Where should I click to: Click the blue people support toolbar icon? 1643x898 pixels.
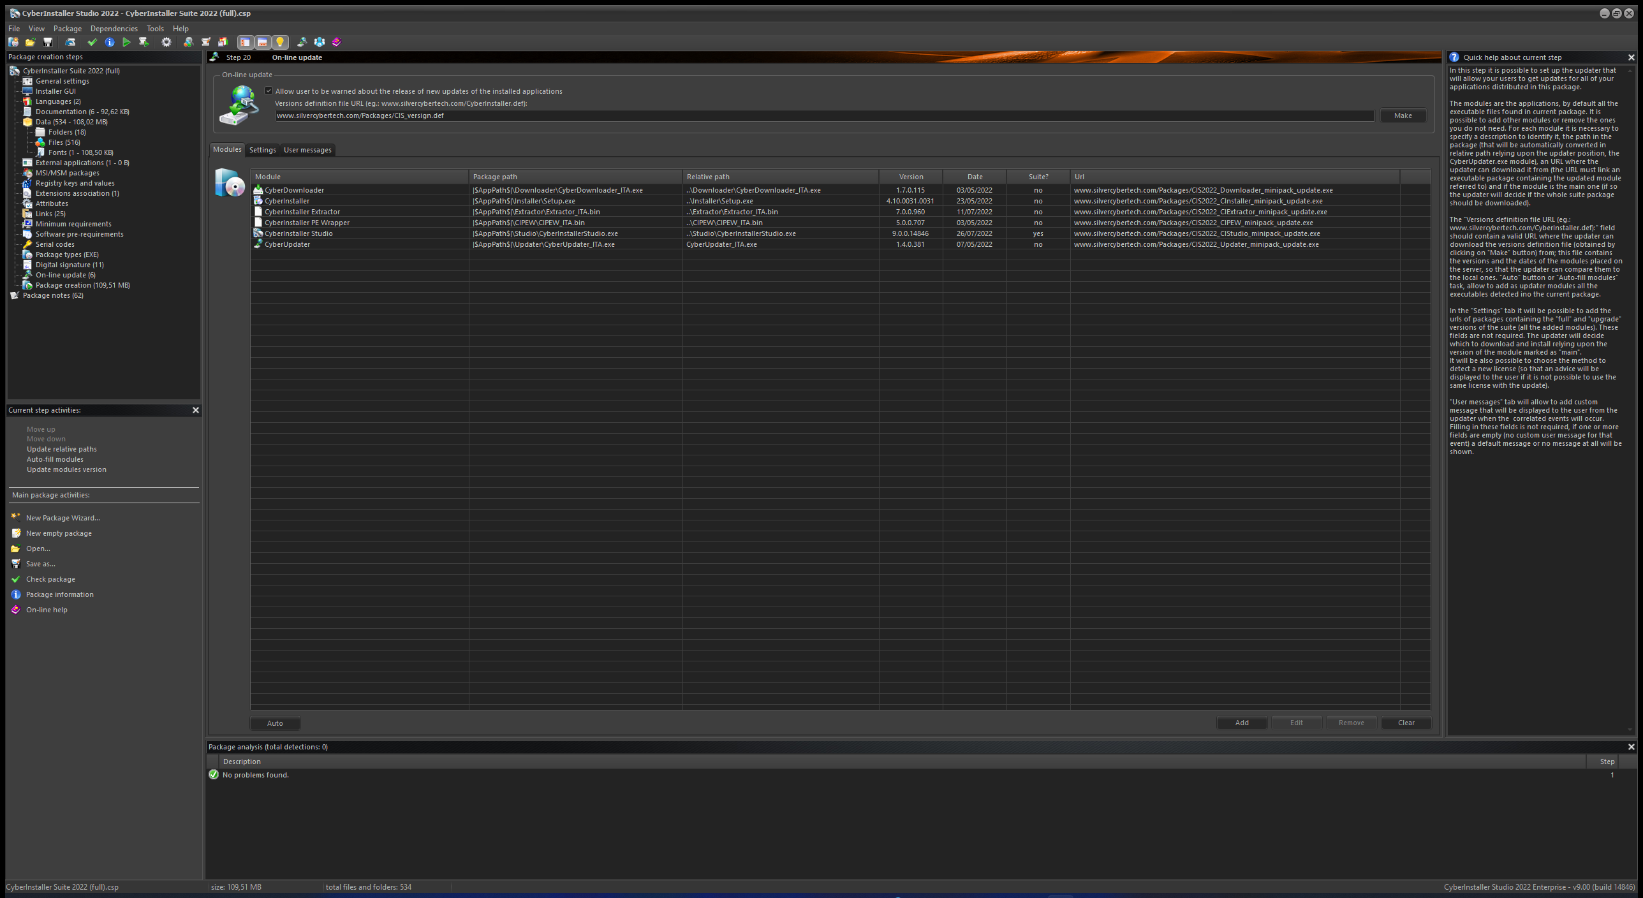320,42
